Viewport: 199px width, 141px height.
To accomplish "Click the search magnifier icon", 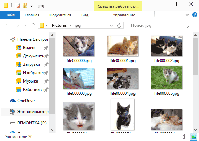I will [x=189, y=25].
